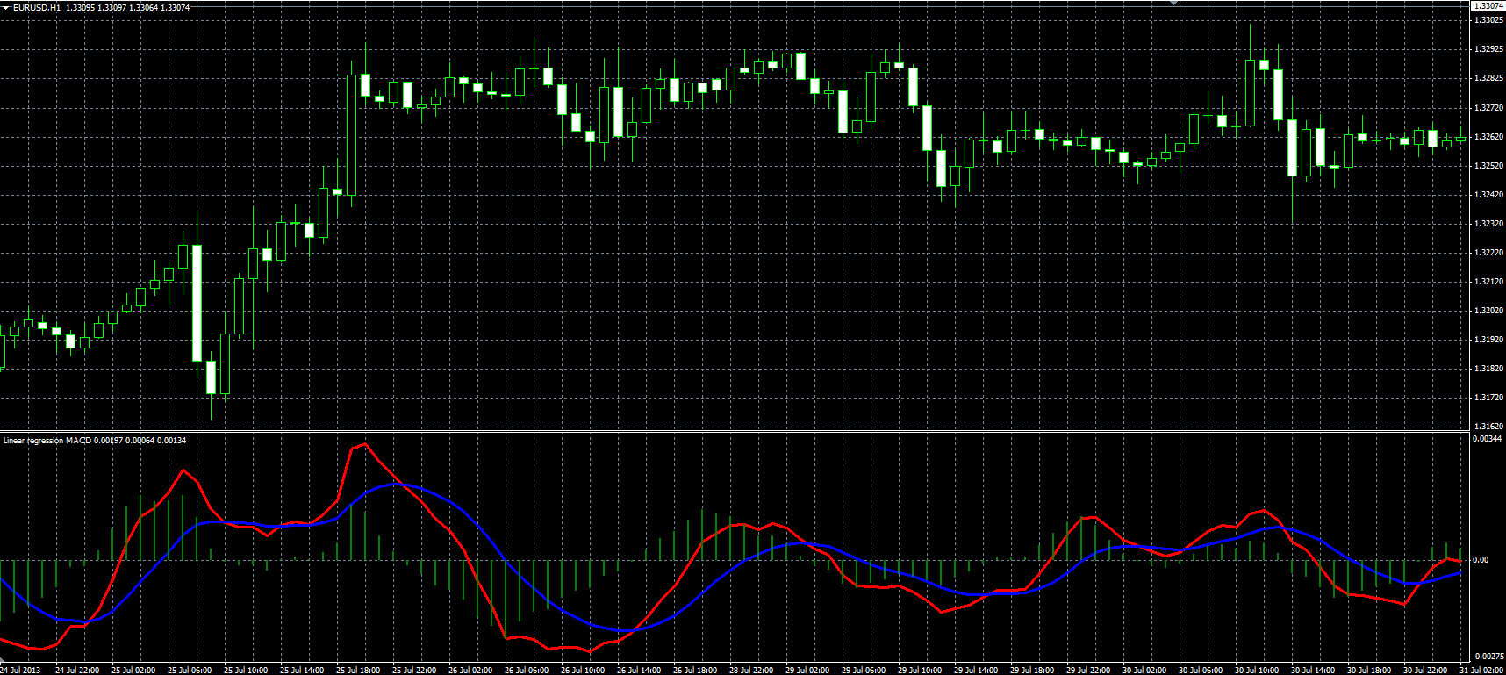This screenshot has height=675, width=1506.
Task: Open the chart menu arrow beside EURUSD,H1
Action: pos(6,7)
